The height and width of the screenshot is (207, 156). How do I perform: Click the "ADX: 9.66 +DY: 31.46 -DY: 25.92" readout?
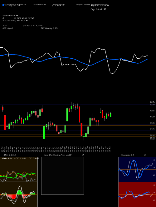[20, 159]
